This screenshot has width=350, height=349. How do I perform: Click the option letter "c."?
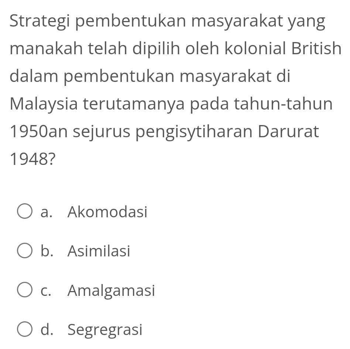pos(46,291)
